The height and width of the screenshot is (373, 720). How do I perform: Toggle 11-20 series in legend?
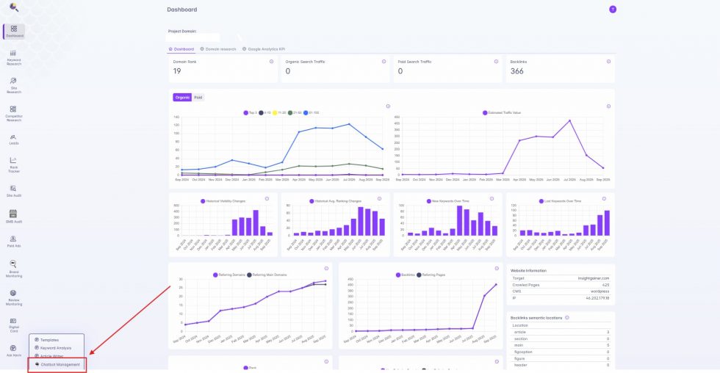point(280,112)
